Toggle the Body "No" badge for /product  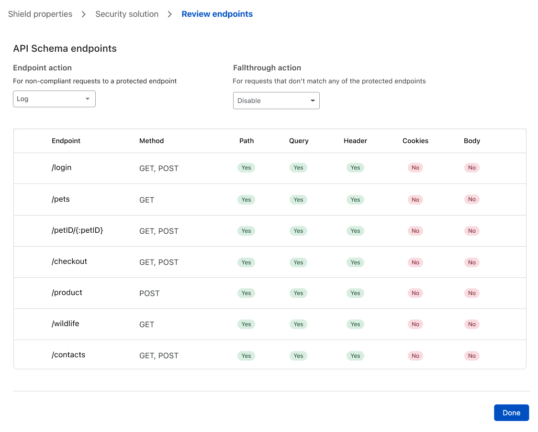[471, 293]
